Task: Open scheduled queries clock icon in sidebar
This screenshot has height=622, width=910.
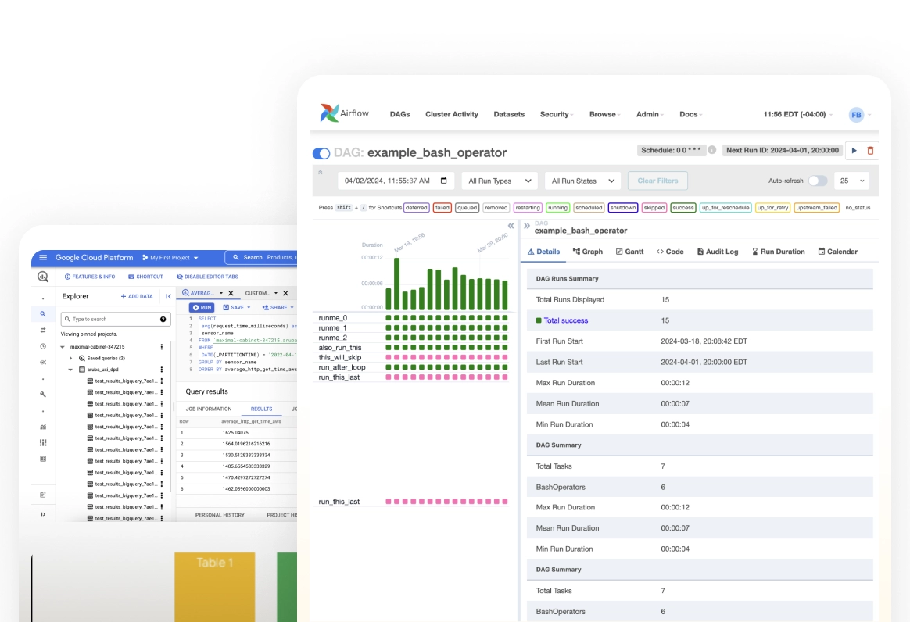Action: [x=43, y=346]
